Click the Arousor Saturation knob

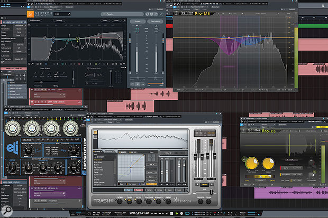tap(74, 151)
